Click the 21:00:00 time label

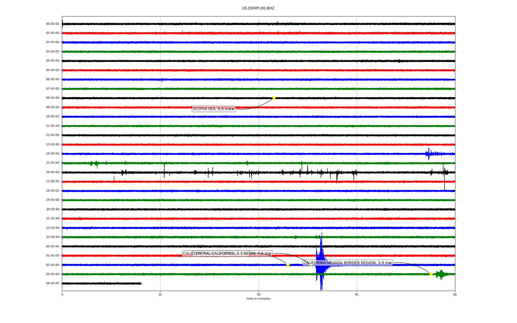click(53, 219)
